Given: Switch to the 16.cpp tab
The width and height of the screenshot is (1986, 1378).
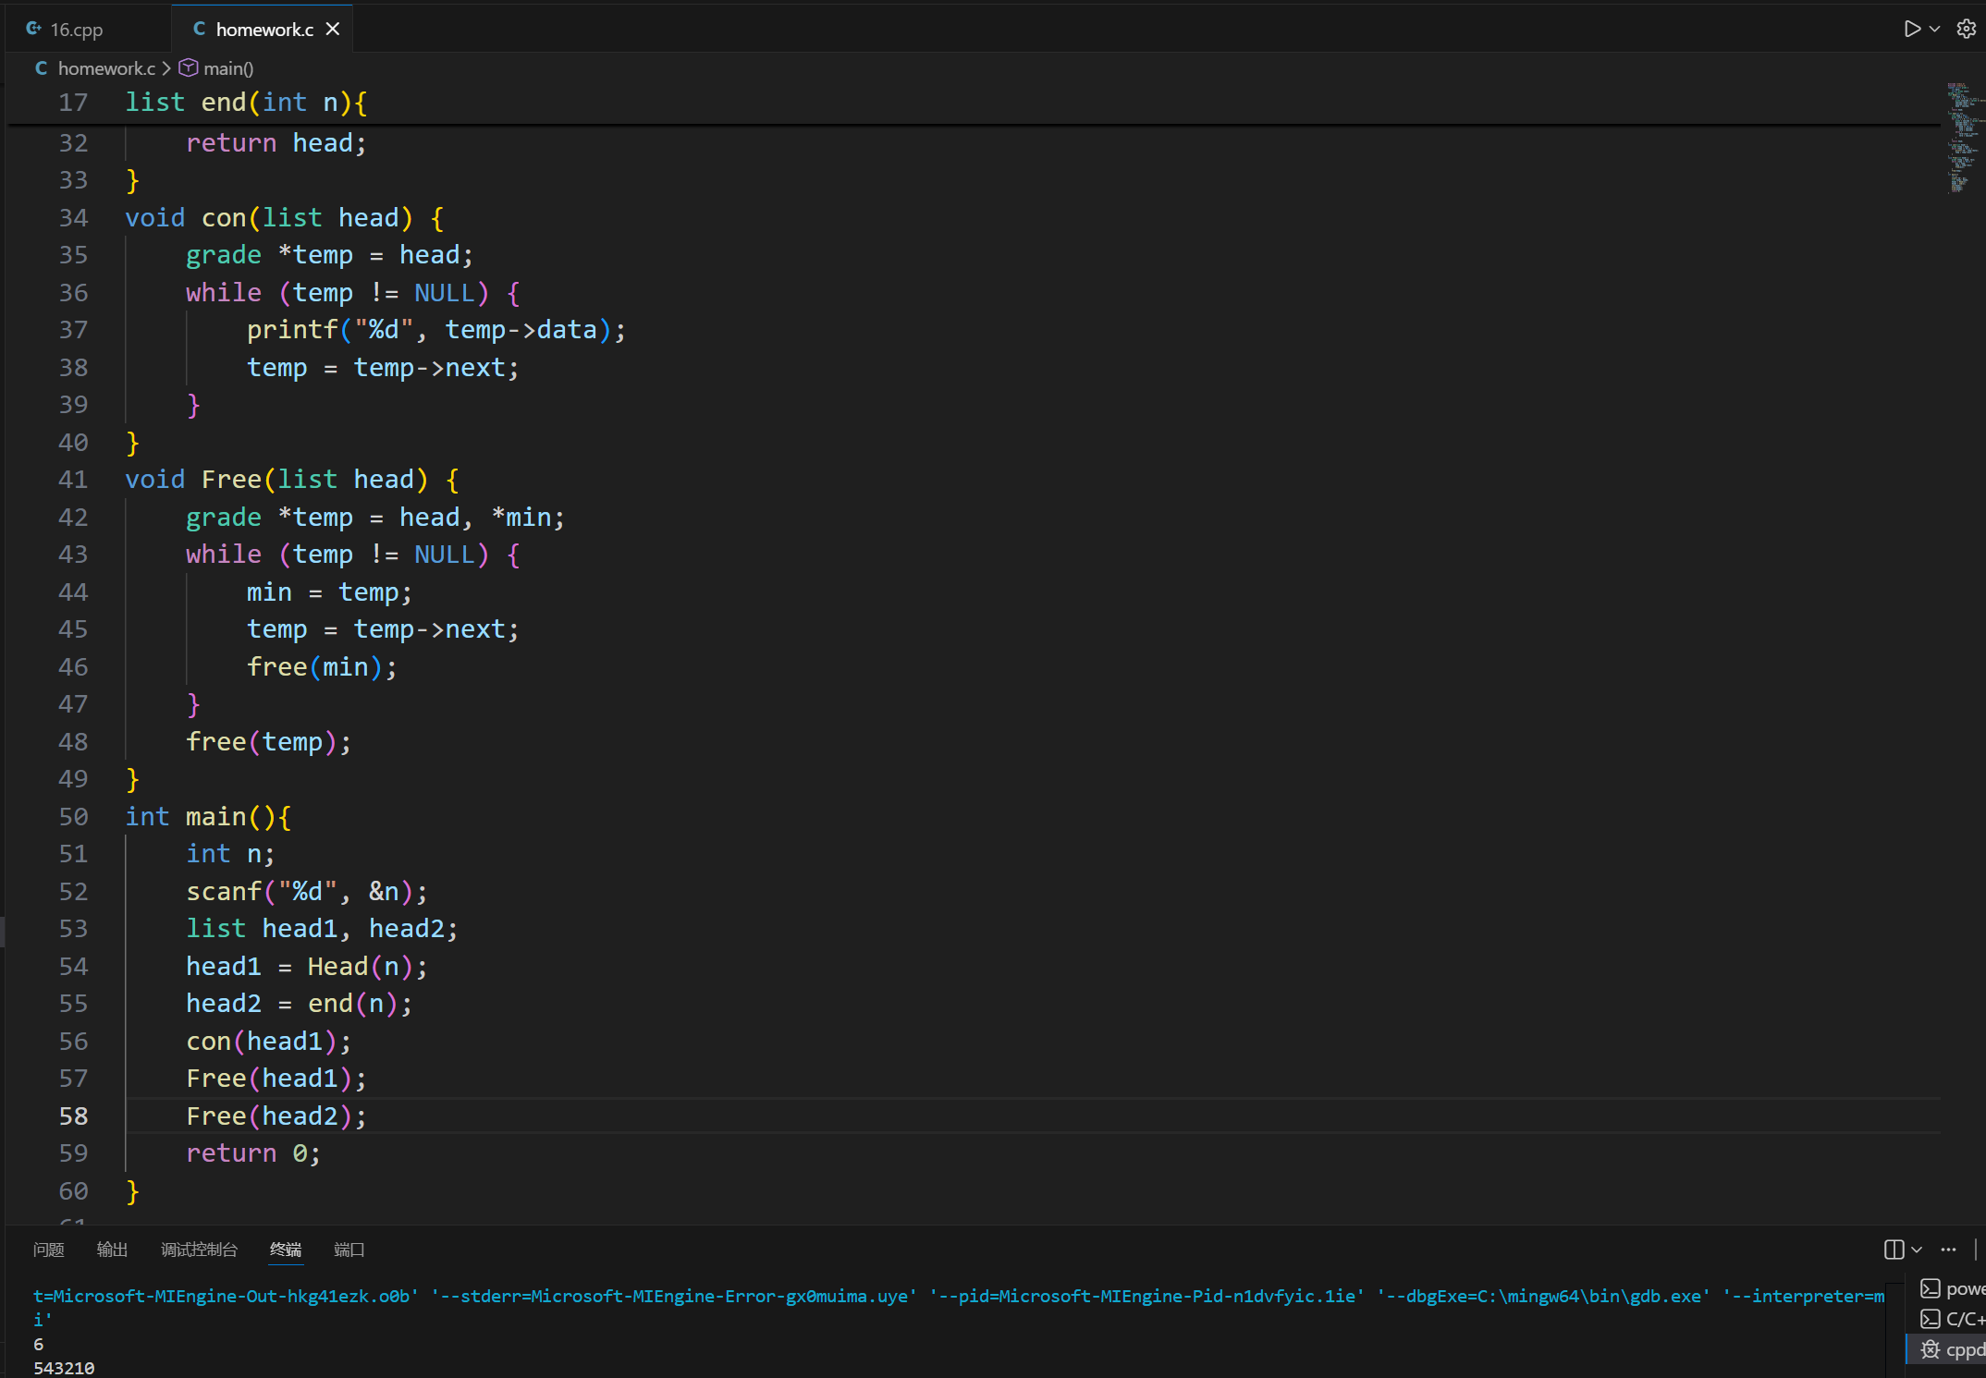Looking at the screenshot, I should [76, 30].
